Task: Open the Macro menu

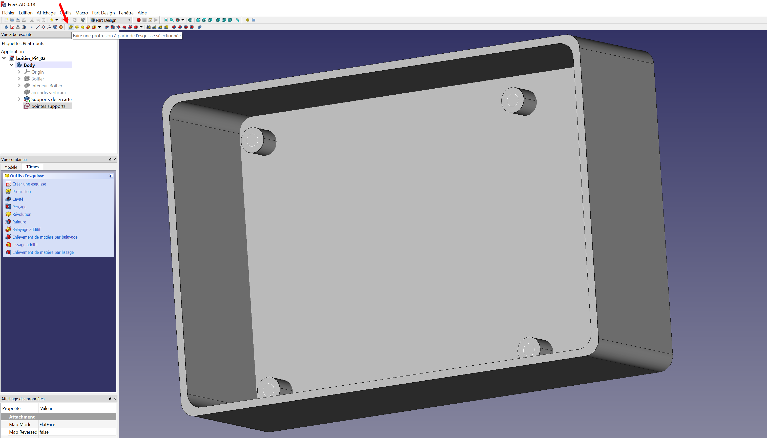Action: 81,13
